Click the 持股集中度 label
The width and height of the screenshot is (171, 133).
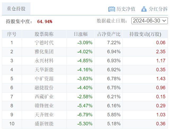point(19,21)
